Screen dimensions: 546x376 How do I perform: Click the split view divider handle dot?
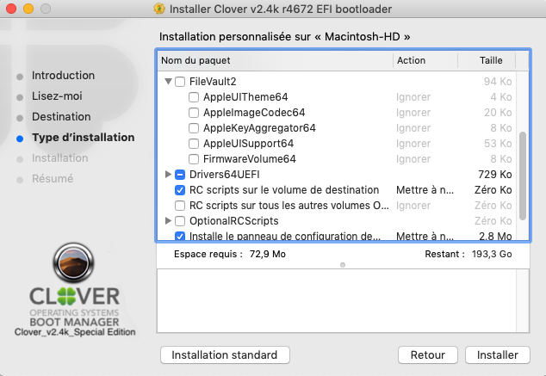343,265
